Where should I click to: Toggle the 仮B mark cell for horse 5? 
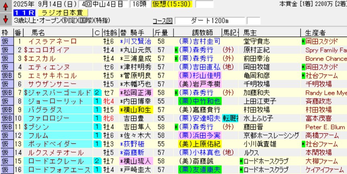6,76
